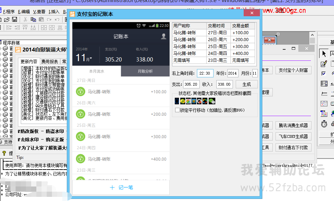Click the 记一笔 add entry link
Viewport: 334px width, 201px height.
[x=121, y=188]
